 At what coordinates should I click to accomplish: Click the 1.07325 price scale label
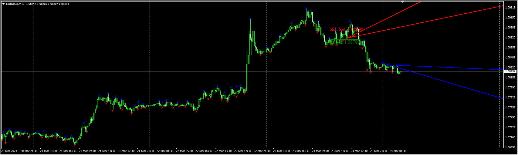(511, 127)
